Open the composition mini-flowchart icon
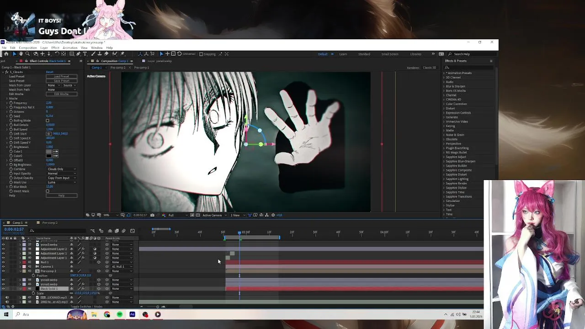Image resolution: width=585 pixels, height=329 pixels. [92, 231]
